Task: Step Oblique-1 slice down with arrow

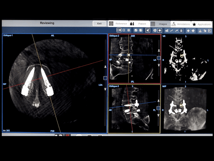Action: 105,89
